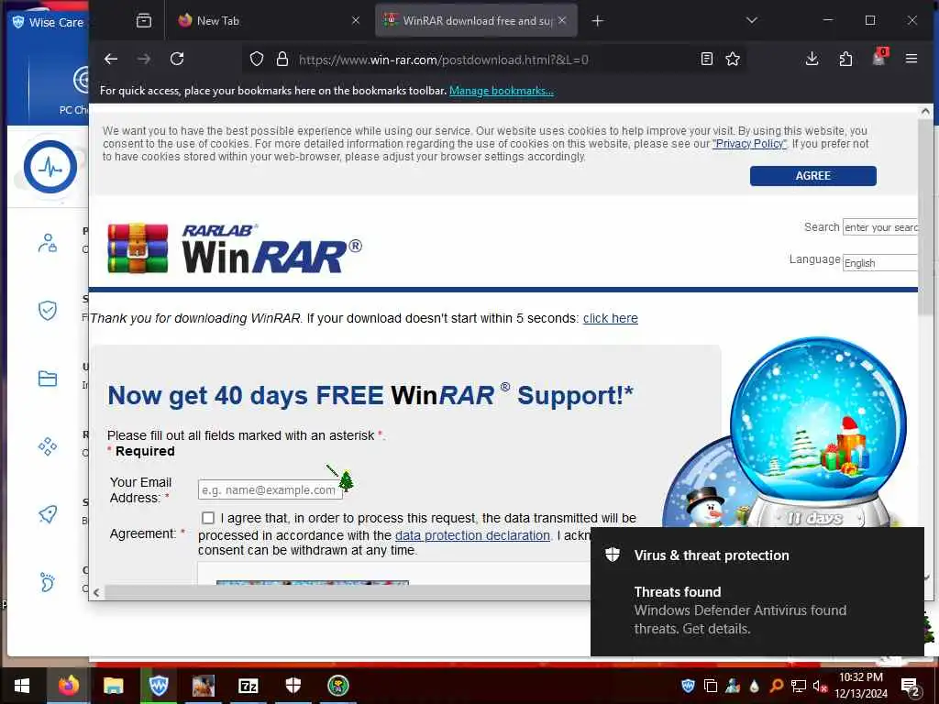The width and height of the screenshot is (939, 704).
Task: Select Wise Care diamonds utilities icon
Action: [48, 446]
